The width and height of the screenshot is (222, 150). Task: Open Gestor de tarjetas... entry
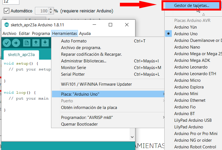pos(191,6)
